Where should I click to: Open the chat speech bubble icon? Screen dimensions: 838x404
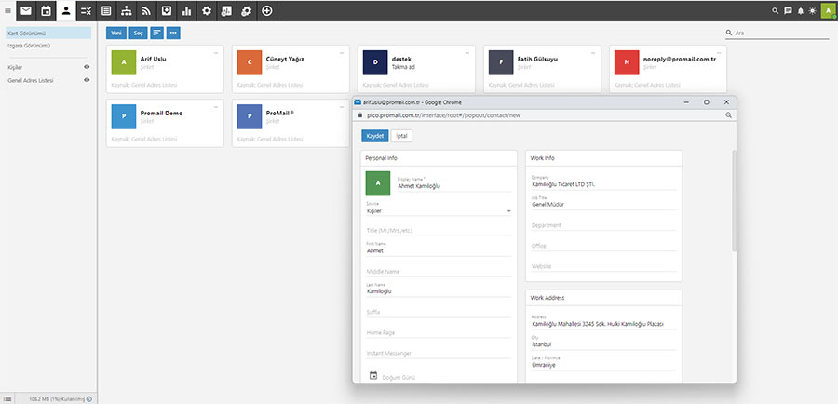tap(788, 10)
